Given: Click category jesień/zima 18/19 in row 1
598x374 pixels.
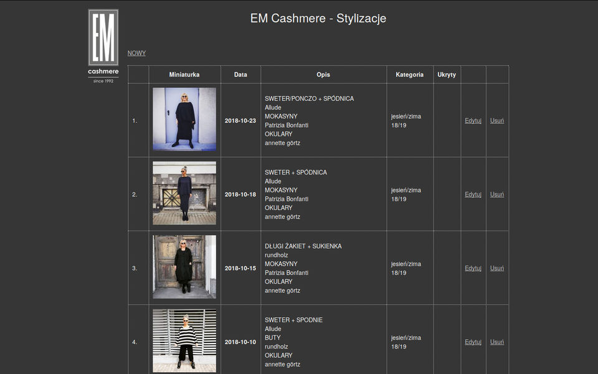Looking at the screenshot, I should [x=406, y=120].
